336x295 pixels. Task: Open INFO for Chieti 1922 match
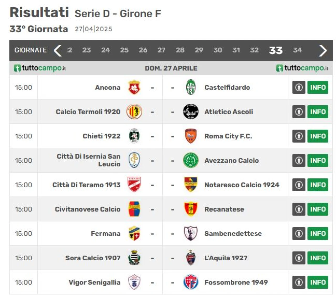[x=318, y=136]
